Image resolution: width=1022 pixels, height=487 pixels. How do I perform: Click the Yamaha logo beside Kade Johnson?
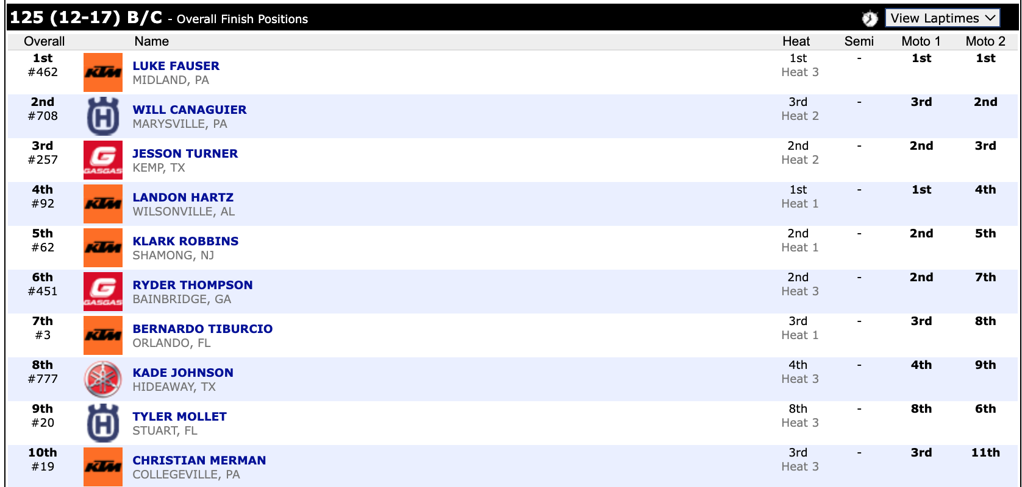pos(103,379)
